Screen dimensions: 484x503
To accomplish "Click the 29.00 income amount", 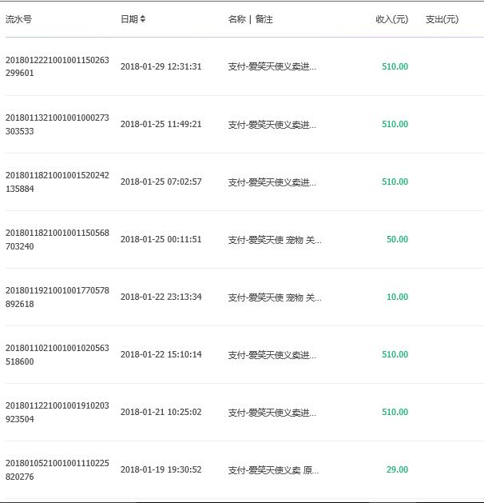I will point(397,469).
